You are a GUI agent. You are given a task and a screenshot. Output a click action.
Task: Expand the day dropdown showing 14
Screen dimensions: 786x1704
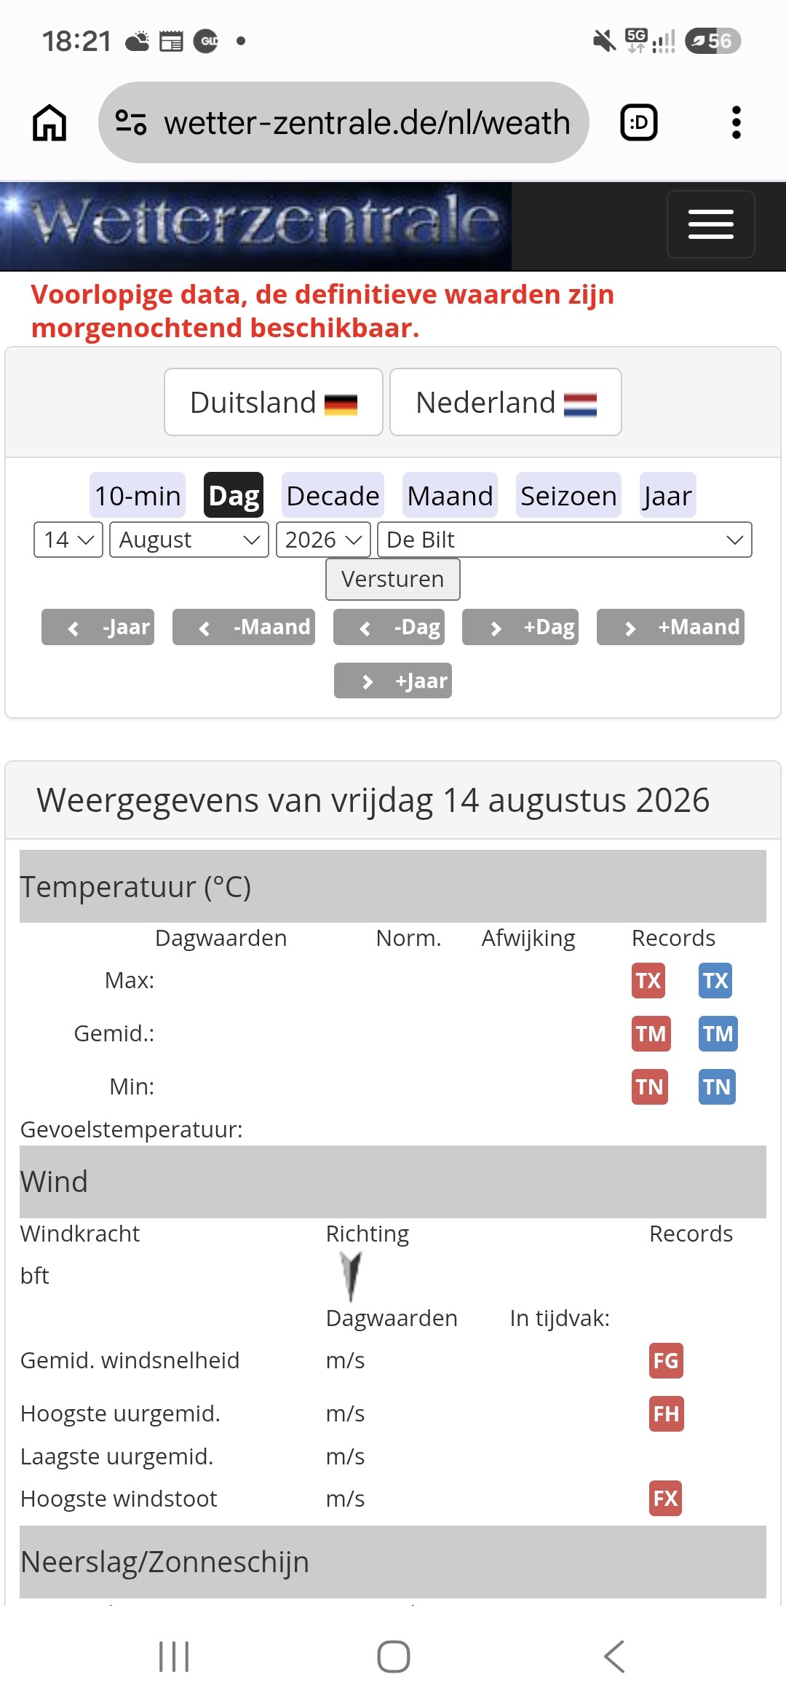pos(68,540)
